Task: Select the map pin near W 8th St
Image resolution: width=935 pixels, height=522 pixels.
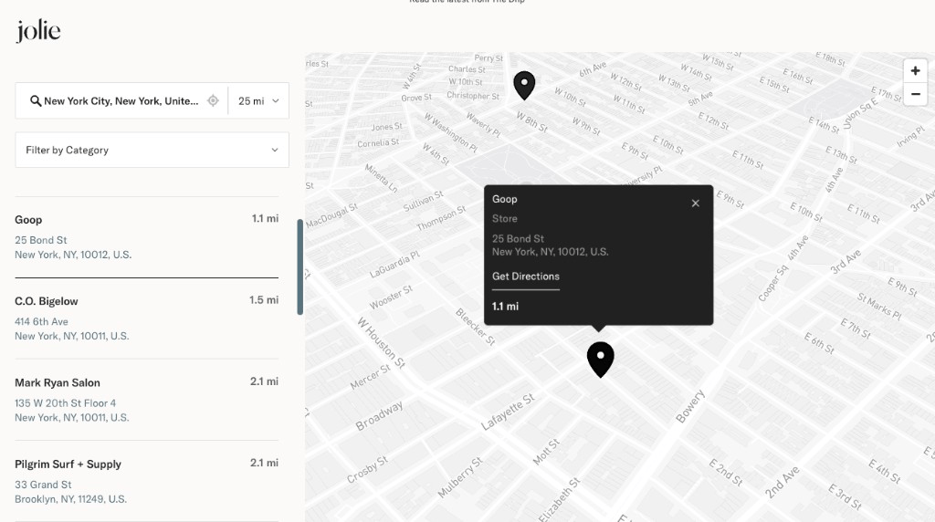Action: click(524, 85)
